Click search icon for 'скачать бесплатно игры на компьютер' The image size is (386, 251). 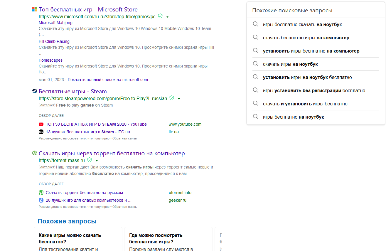tap(256, 38)
